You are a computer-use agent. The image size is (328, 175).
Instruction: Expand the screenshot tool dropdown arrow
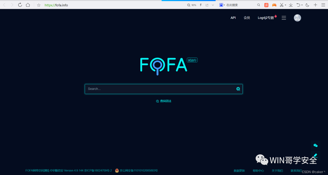point(285,5)
